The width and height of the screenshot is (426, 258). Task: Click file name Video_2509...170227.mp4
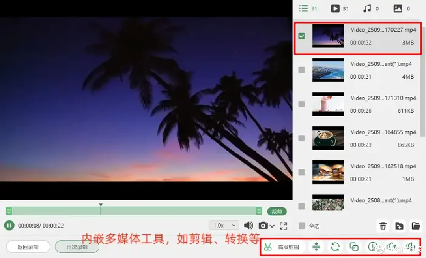click(x=383, y=30)
